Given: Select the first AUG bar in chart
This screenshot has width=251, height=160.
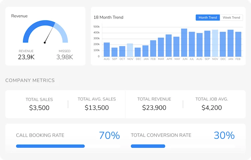Looking at the screenshot, I should click(x=107, y=49).
